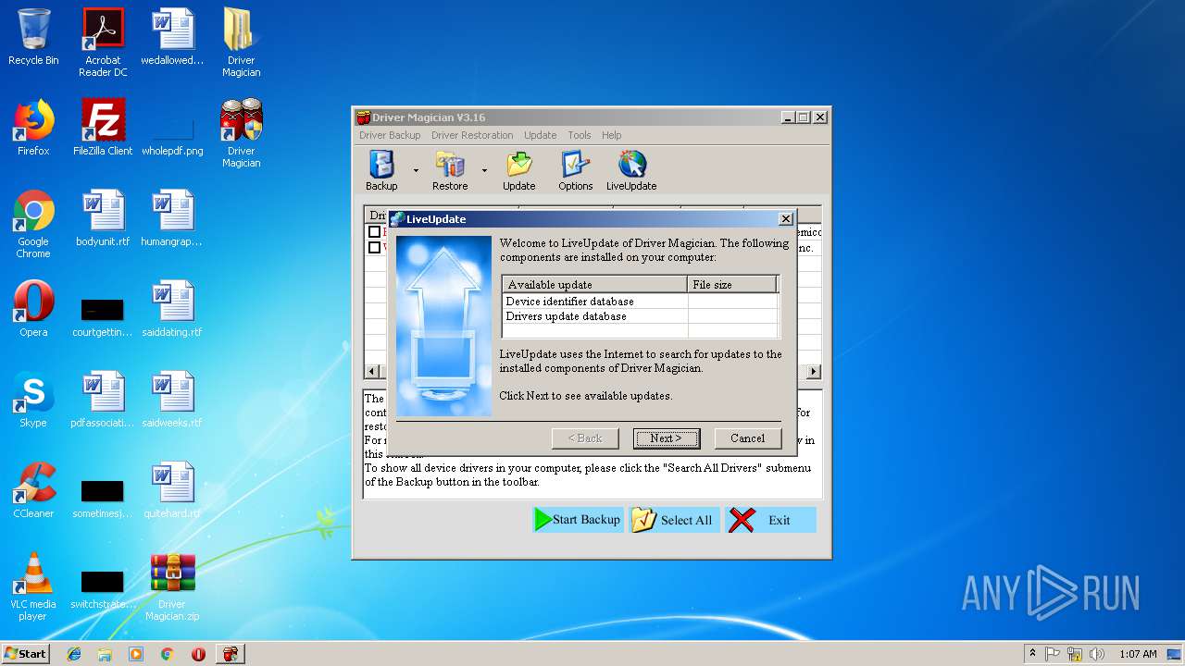Select the CCleaner desktop icon

33,490
